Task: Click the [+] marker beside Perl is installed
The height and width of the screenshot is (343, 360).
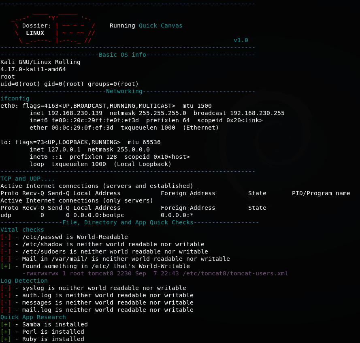Action: [x=6, y=332]
